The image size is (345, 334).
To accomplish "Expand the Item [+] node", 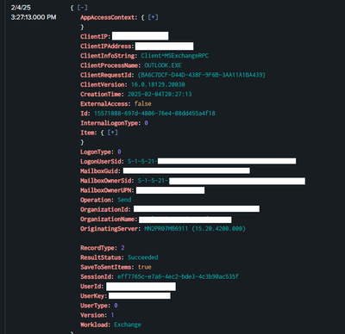I will (x=112, y=133).
